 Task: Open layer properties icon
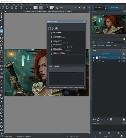pos(111,119)
